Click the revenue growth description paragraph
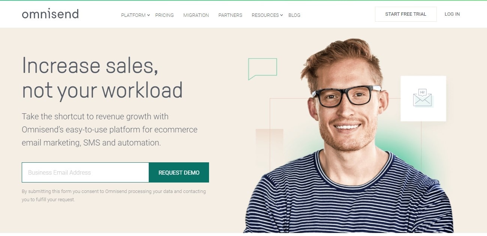Screen dimensions: 487x236 [x=109, y=129]
